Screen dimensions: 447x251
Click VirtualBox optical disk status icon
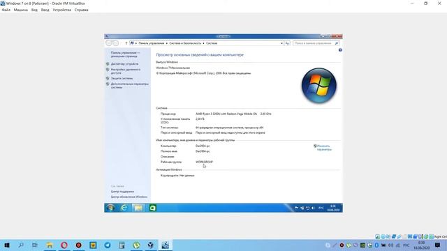[383, 236]
